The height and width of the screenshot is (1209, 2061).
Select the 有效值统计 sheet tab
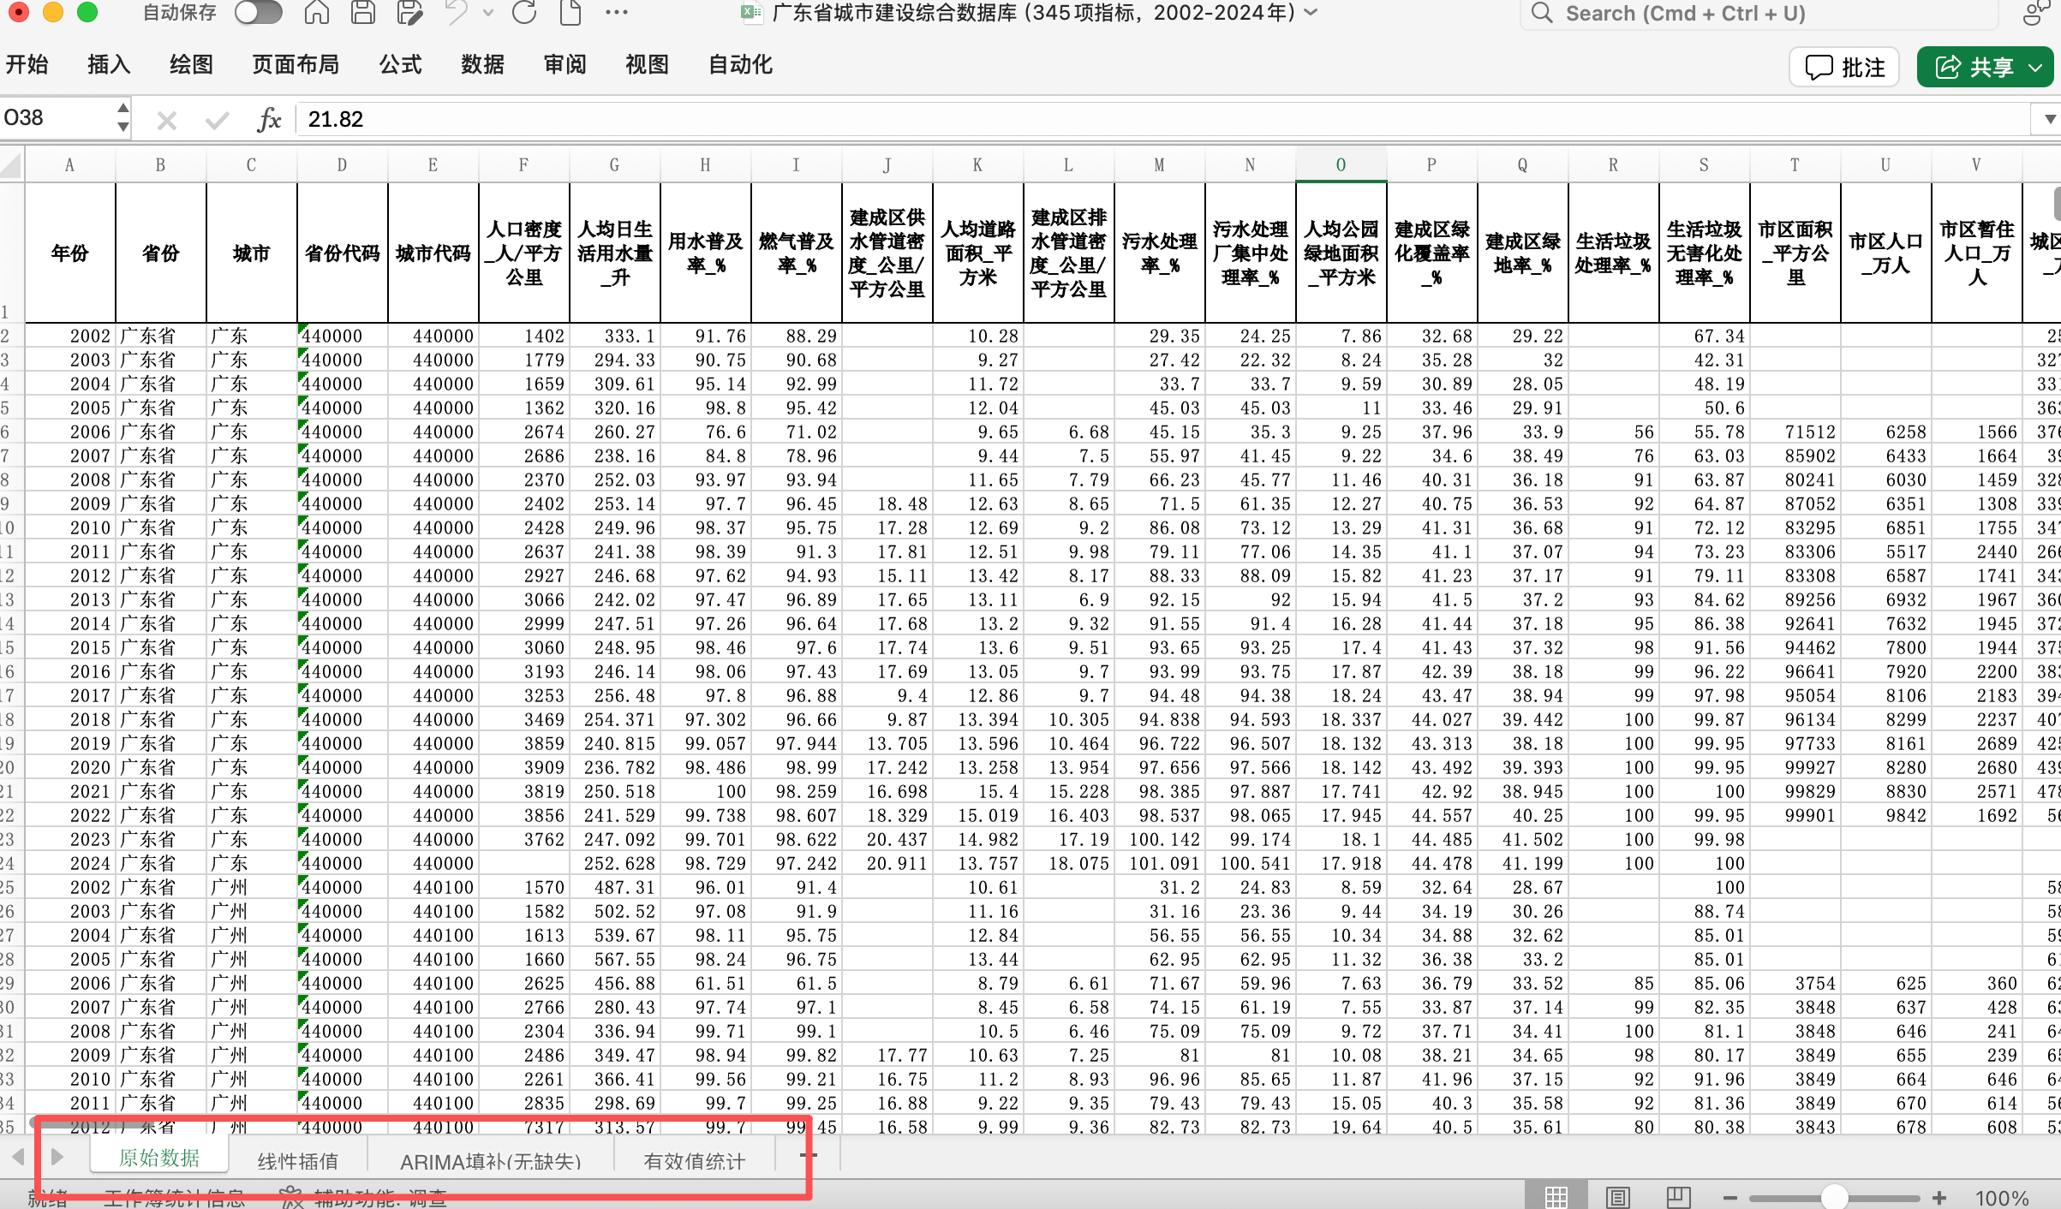coord(694,1161)
